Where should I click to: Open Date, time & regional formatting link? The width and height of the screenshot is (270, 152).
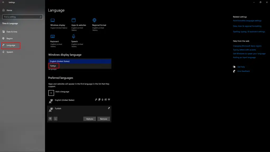[247, 26]
